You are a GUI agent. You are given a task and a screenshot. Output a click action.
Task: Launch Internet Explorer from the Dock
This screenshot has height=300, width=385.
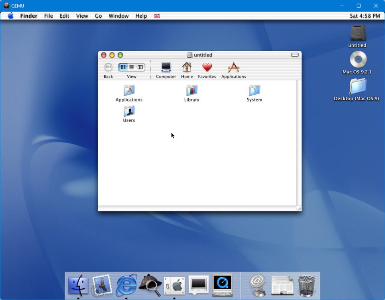pos(126,286)
